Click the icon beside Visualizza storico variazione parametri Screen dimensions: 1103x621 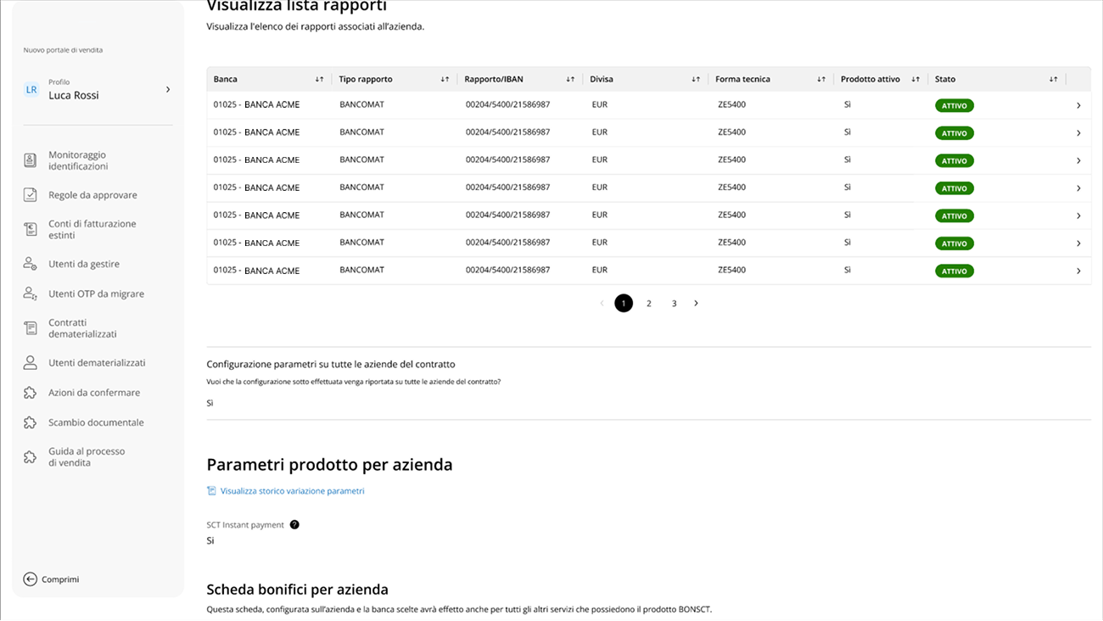[211, 491]
